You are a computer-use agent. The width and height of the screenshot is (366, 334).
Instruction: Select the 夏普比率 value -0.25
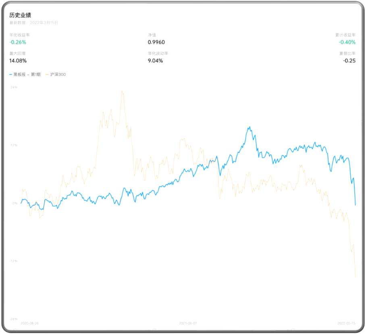[349, 61]
